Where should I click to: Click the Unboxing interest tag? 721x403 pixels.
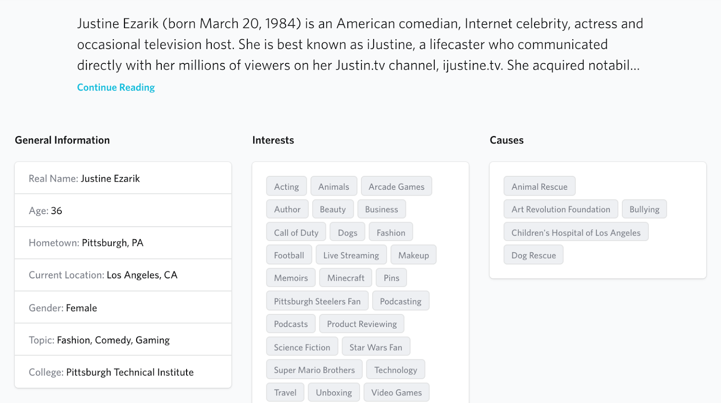(x=333, y=392)
